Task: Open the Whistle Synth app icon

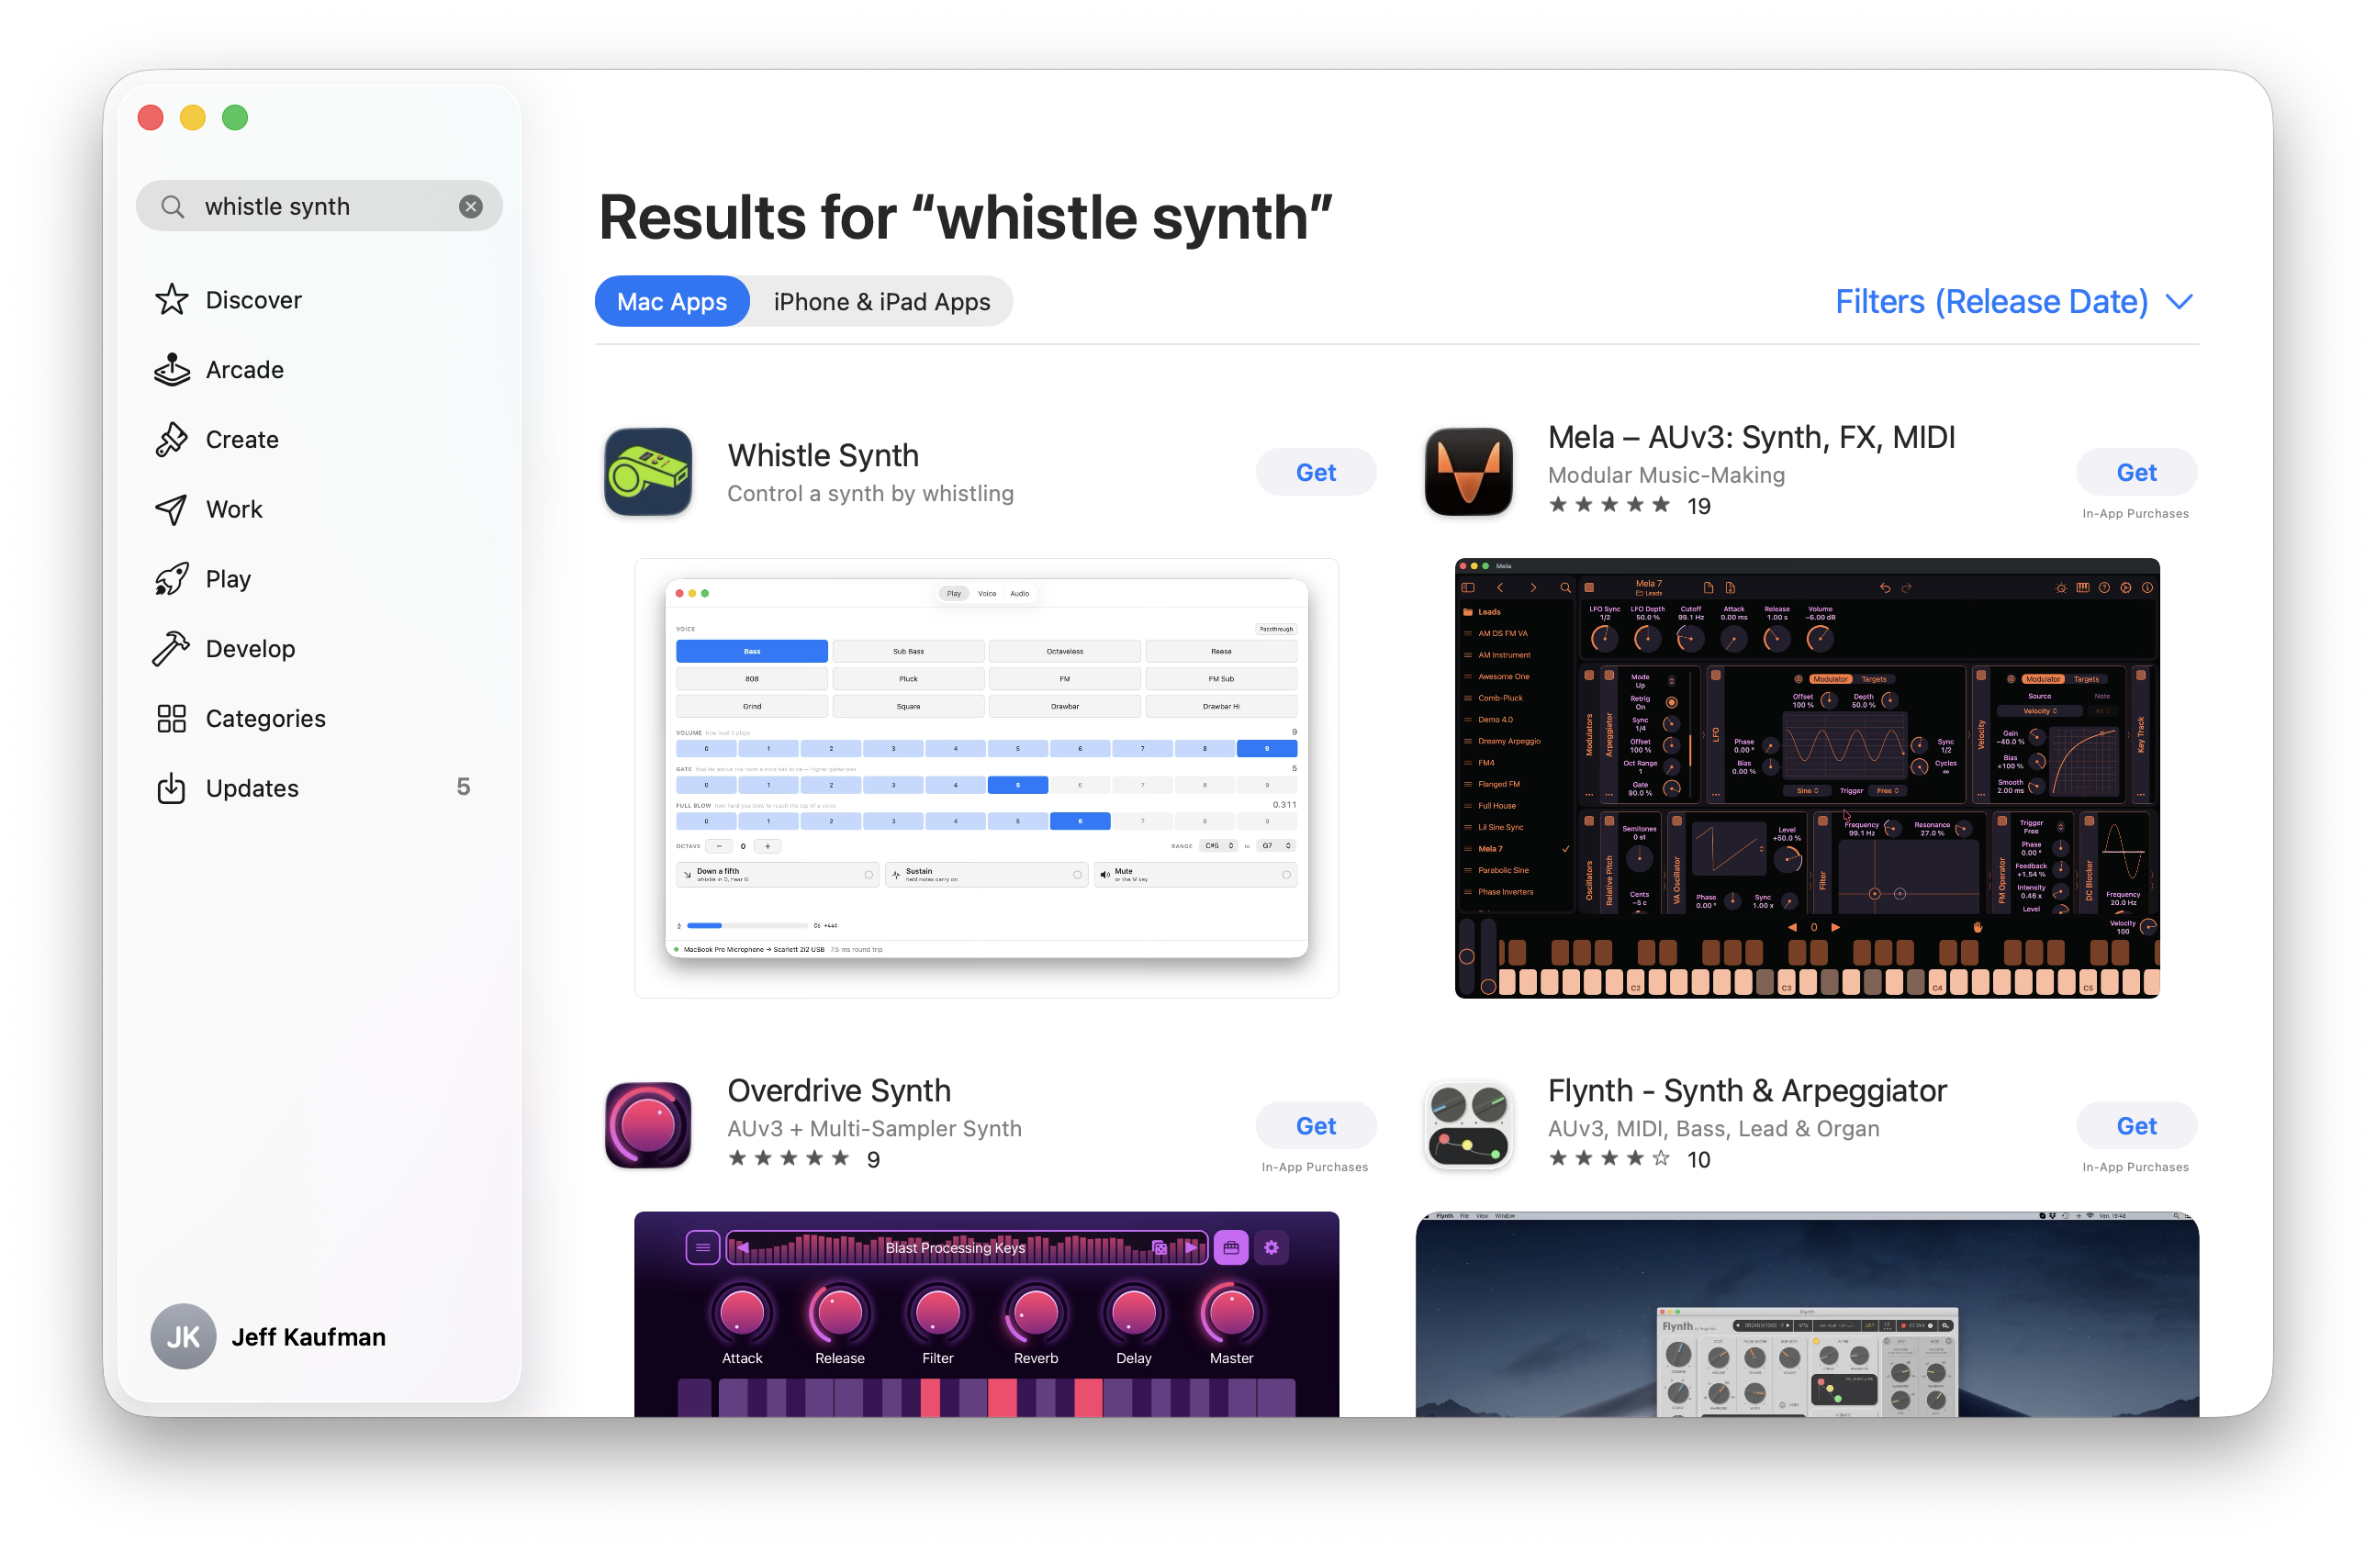Action: (x=648, y=471)
